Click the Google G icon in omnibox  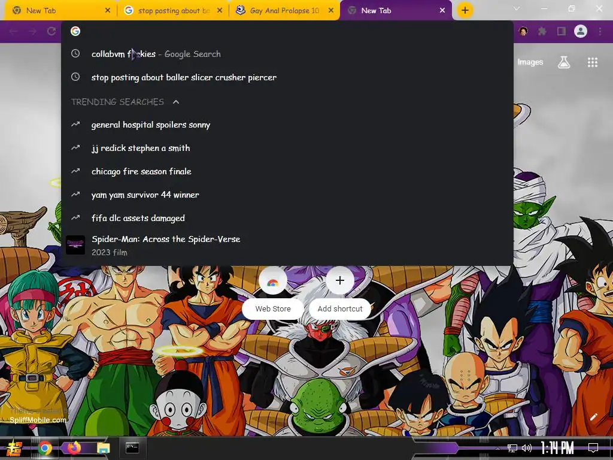75,31
